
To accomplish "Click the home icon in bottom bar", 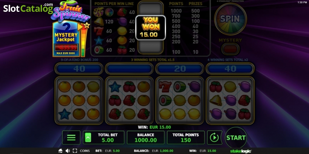I will point(61,151).
